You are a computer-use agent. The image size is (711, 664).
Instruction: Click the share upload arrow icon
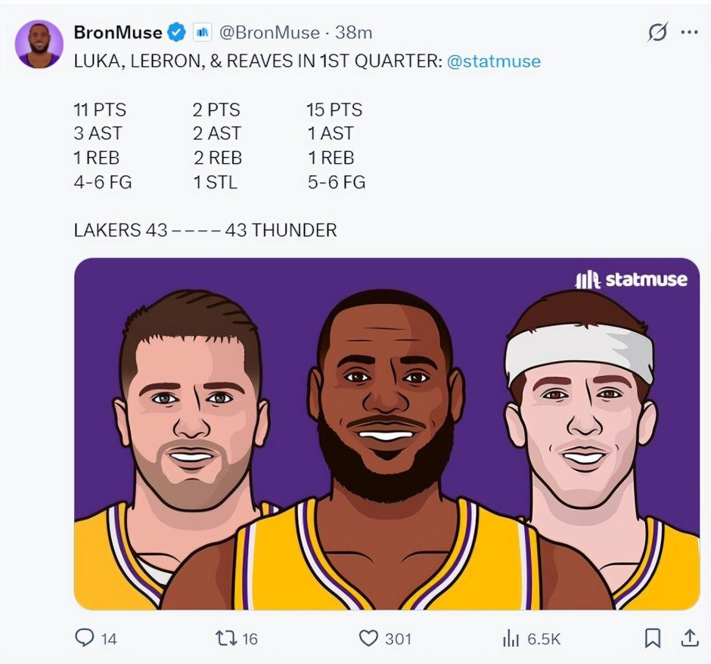tap(689, 638)
